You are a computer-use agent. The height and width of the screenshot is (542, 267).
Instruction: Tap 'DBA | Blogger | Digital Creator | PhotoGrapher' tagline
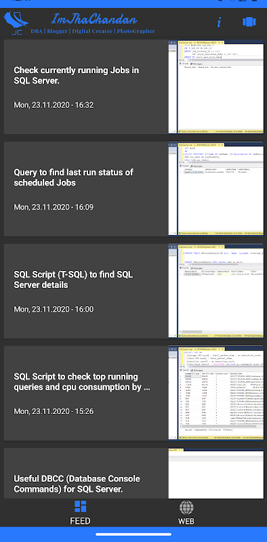(93, 31)
